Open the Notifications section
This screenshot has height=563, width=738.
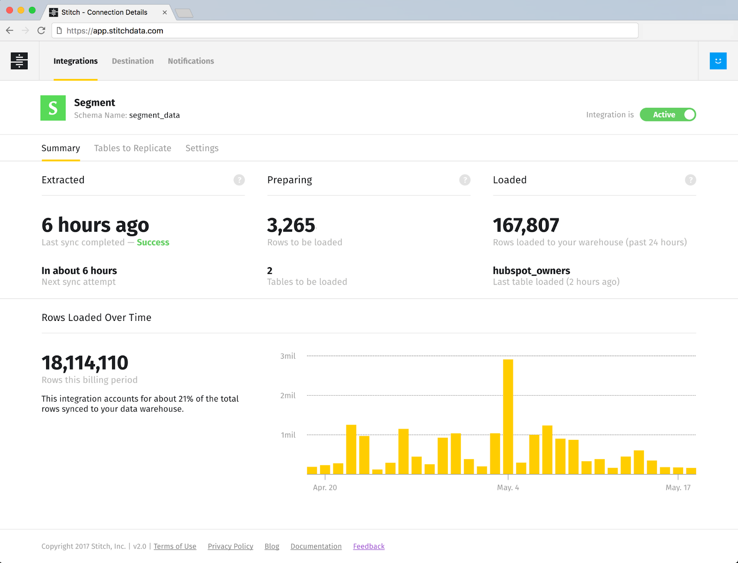coord(190,61)
